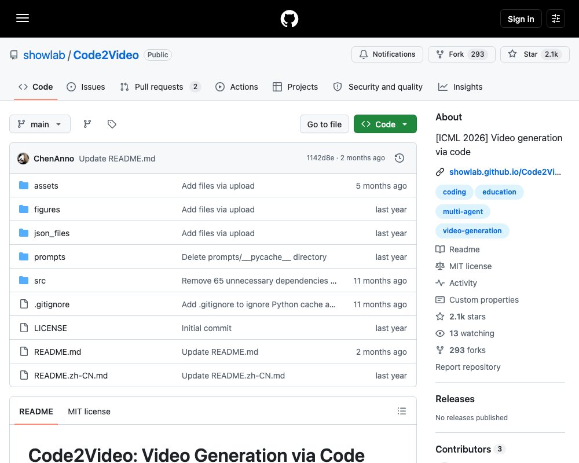Screen dimensions: 579x463
Task: Switch to the Pull requests tab
Action: [160, 87]
